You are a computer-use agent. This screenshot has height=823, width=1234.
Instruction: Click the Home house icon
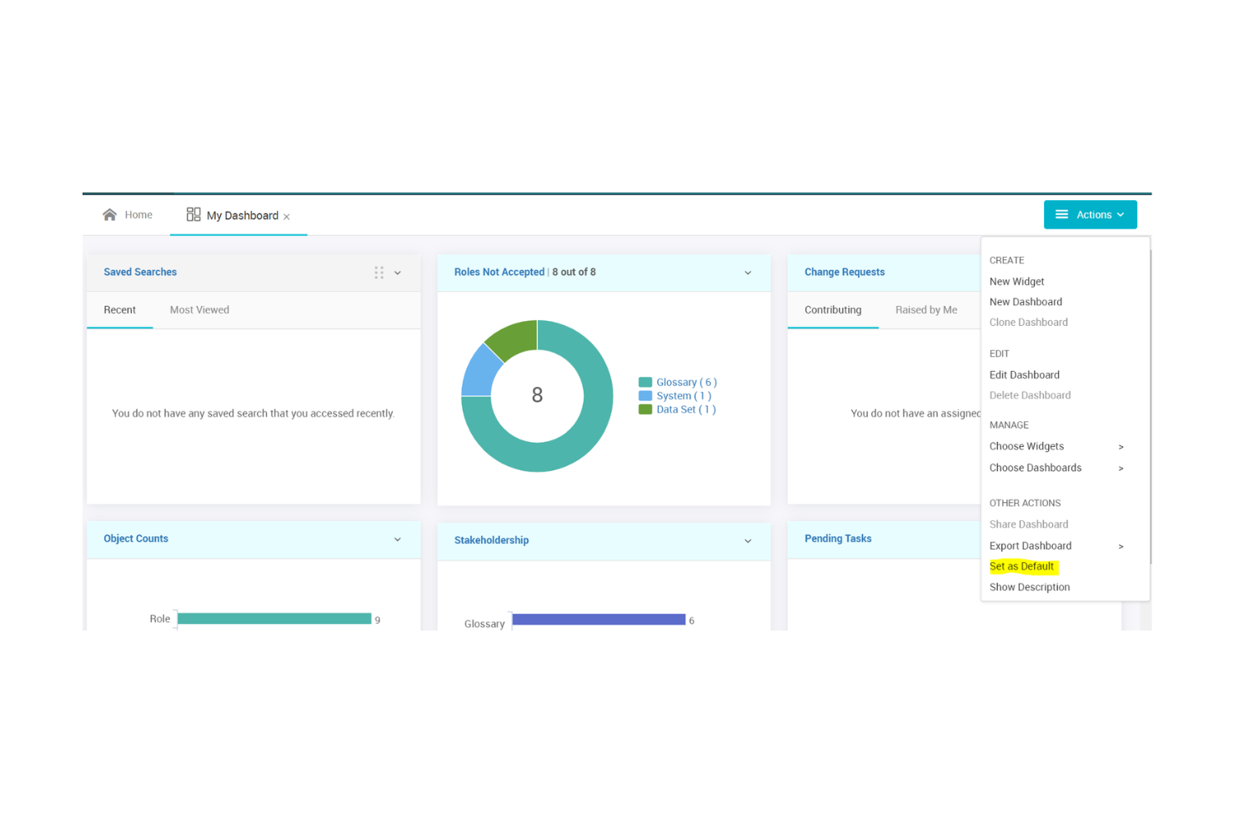(109, 214)
